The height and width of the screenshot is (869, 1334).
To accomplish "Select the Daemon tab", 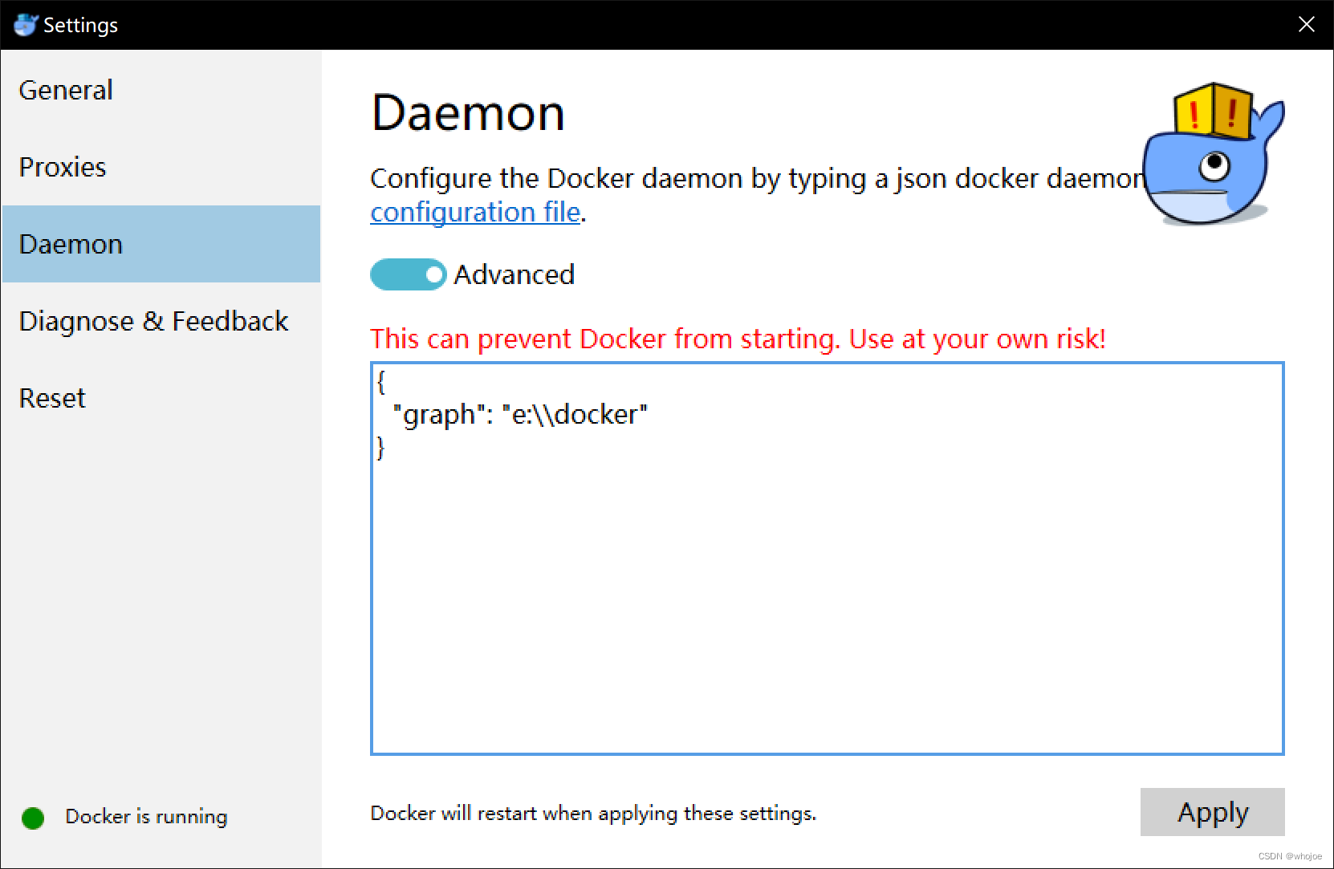I will (x=161, y=244).
